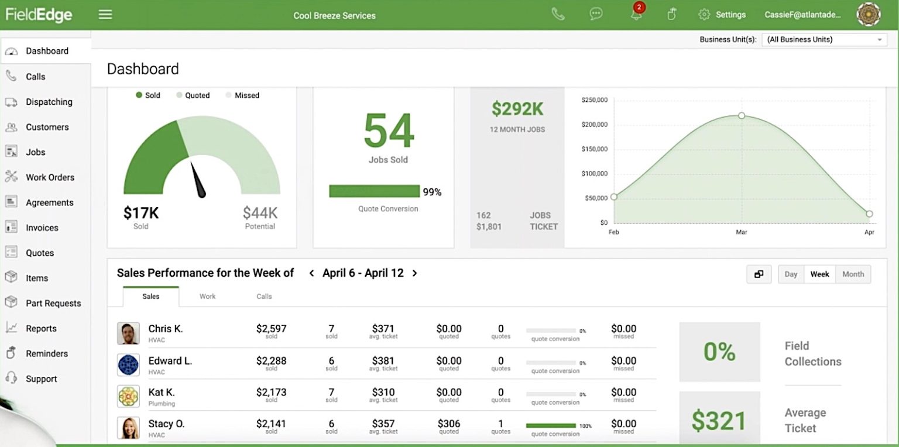Go to the next week with the right chevron
The height and width of the screenshot is (447, 899).
415,273
